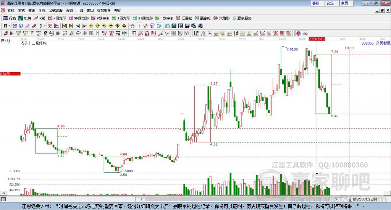391x210 pixels.
Task: Click the 收858702日线 status text
Action: point(365,199)
